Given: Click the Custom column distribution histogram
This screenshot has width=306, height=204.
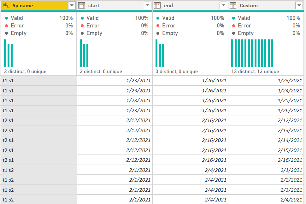Looking at the screenshot, I should [x=252, y=53].
